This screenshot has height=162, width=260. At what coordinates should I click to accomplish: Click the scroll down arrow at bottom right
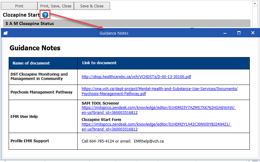point(255,160)
